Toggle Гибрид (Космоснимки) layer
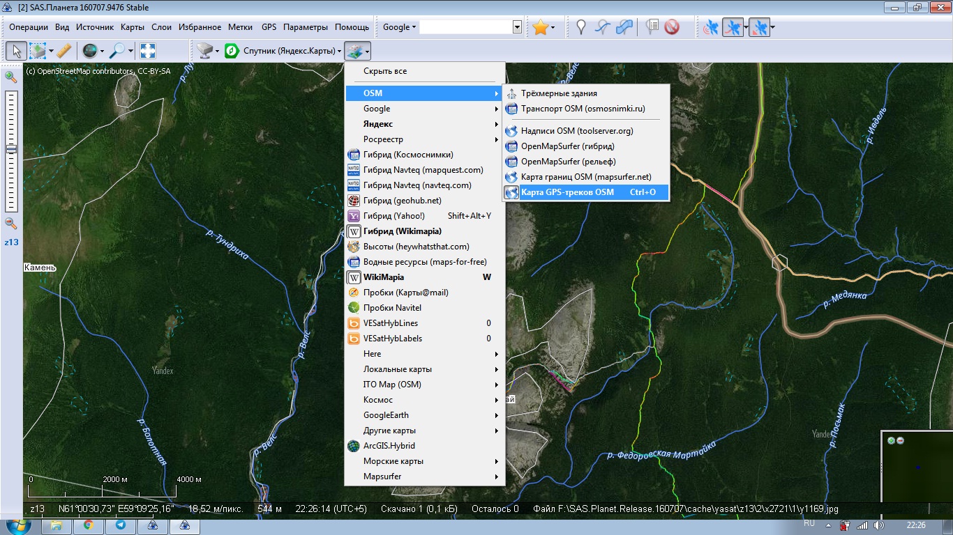This screenshot has width=953, height=535. coord(425,155)
